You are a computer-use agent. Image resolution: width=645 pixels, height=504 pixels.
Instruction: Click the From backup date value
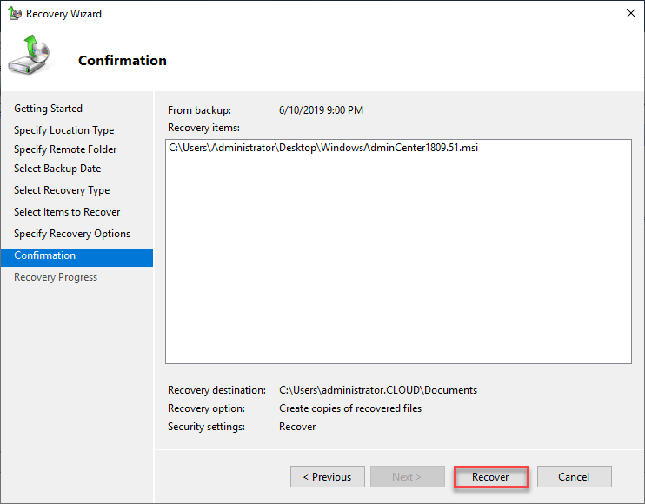tap(321, 110)
